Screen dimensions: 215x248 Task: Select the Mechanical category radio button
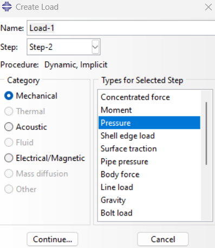pos(9,96)
